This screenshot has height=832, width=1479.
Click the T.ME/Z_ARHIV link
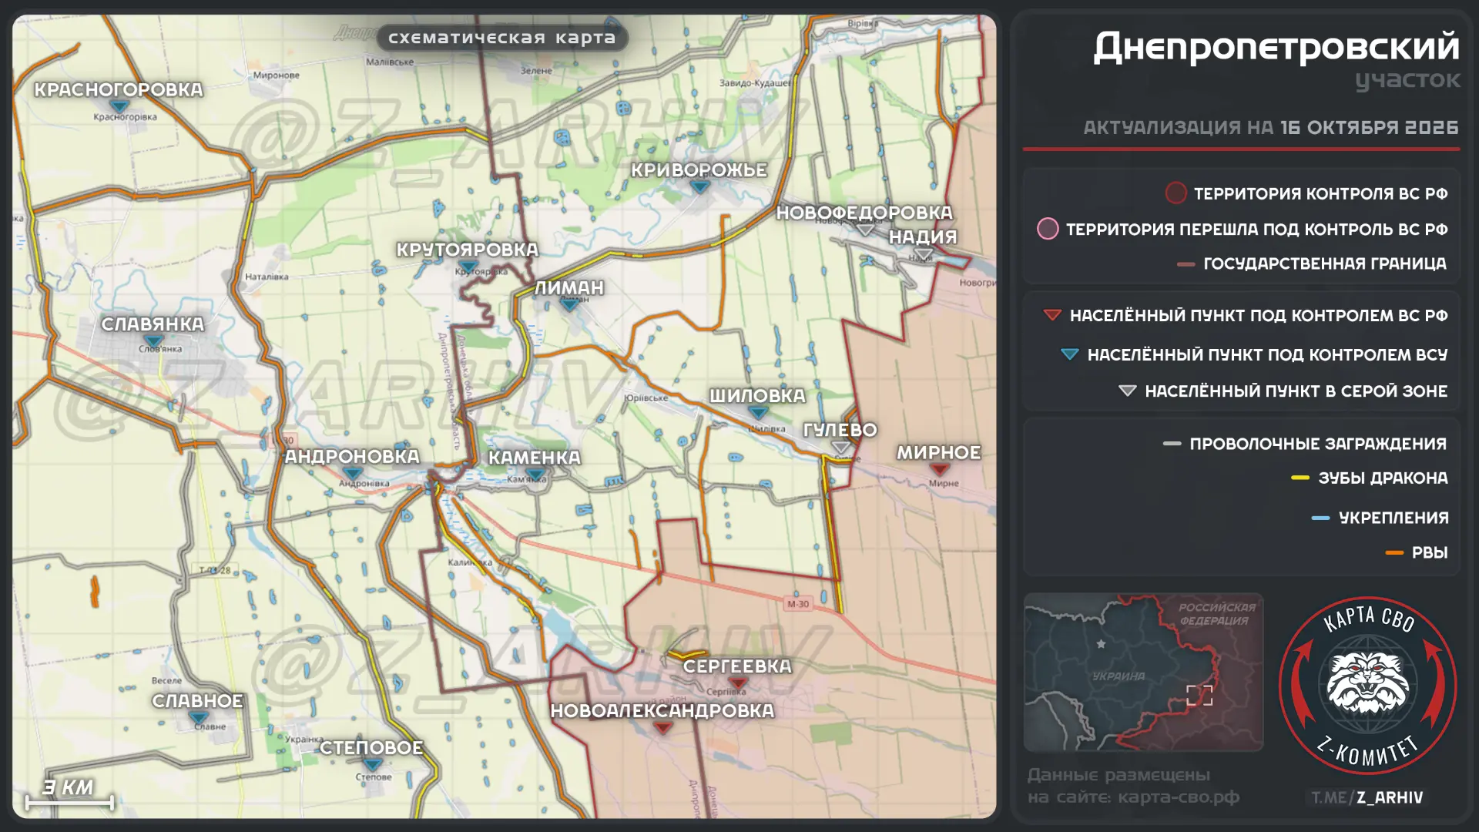1367,798
